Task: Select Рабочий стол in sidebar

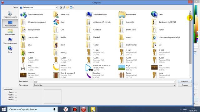Action: click(10, 23)
